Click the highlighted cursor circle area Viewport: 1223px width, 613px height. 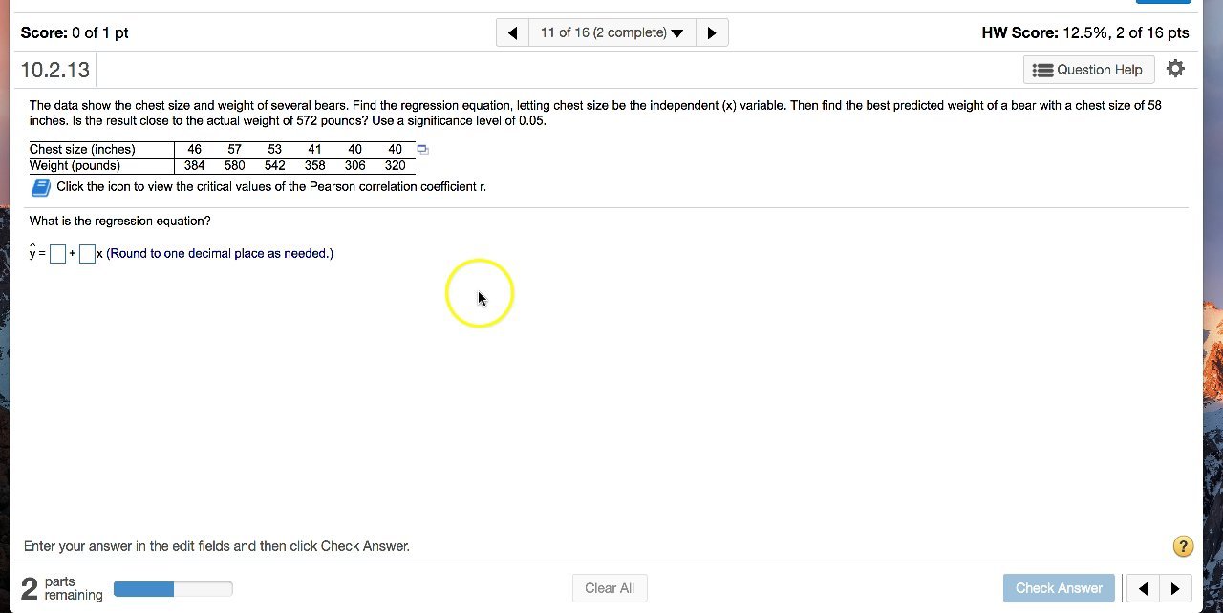(480, 293)
